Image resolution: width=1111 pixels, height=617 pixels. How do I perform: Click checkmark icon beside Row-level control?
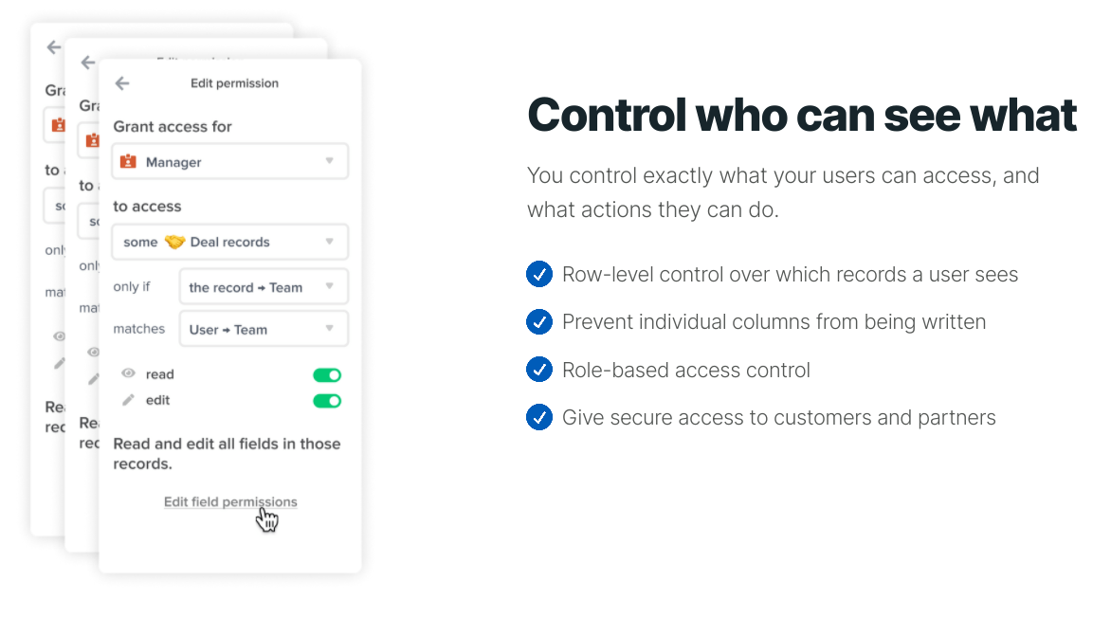[x=539, y=274]
